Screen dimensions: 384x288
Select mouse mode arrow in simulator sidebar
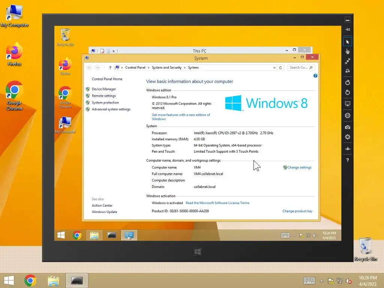click(348, 42)
